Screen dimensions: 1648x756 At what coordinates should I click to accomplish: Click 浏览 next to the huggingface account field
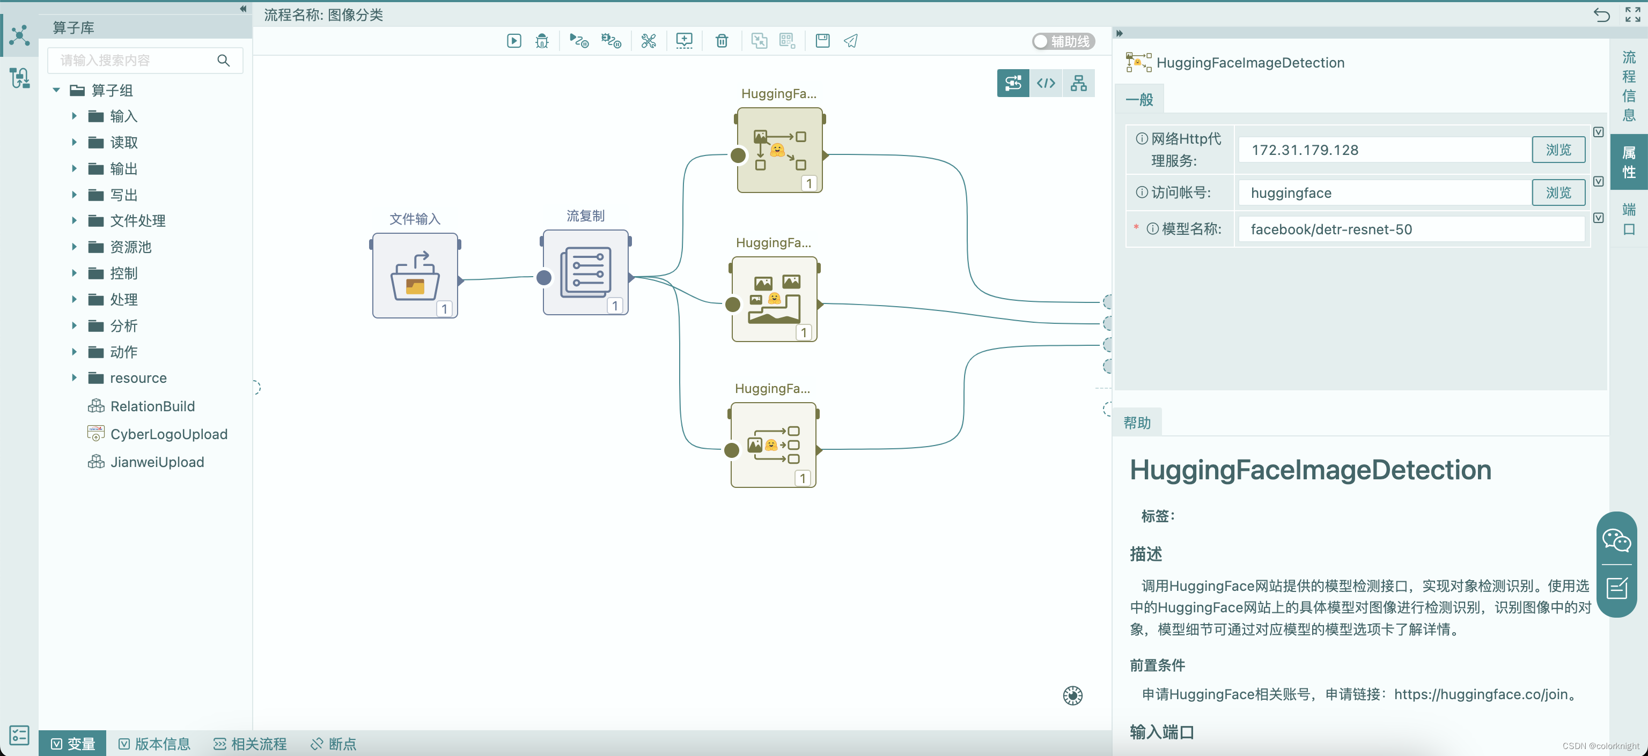1558,192
